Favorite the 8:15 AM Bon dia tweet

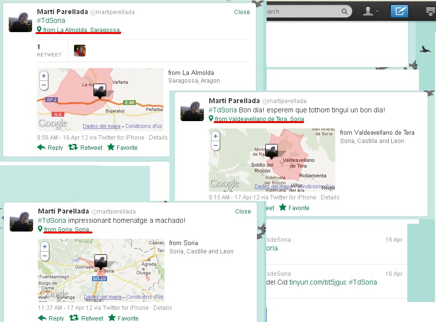coord(294,208)
